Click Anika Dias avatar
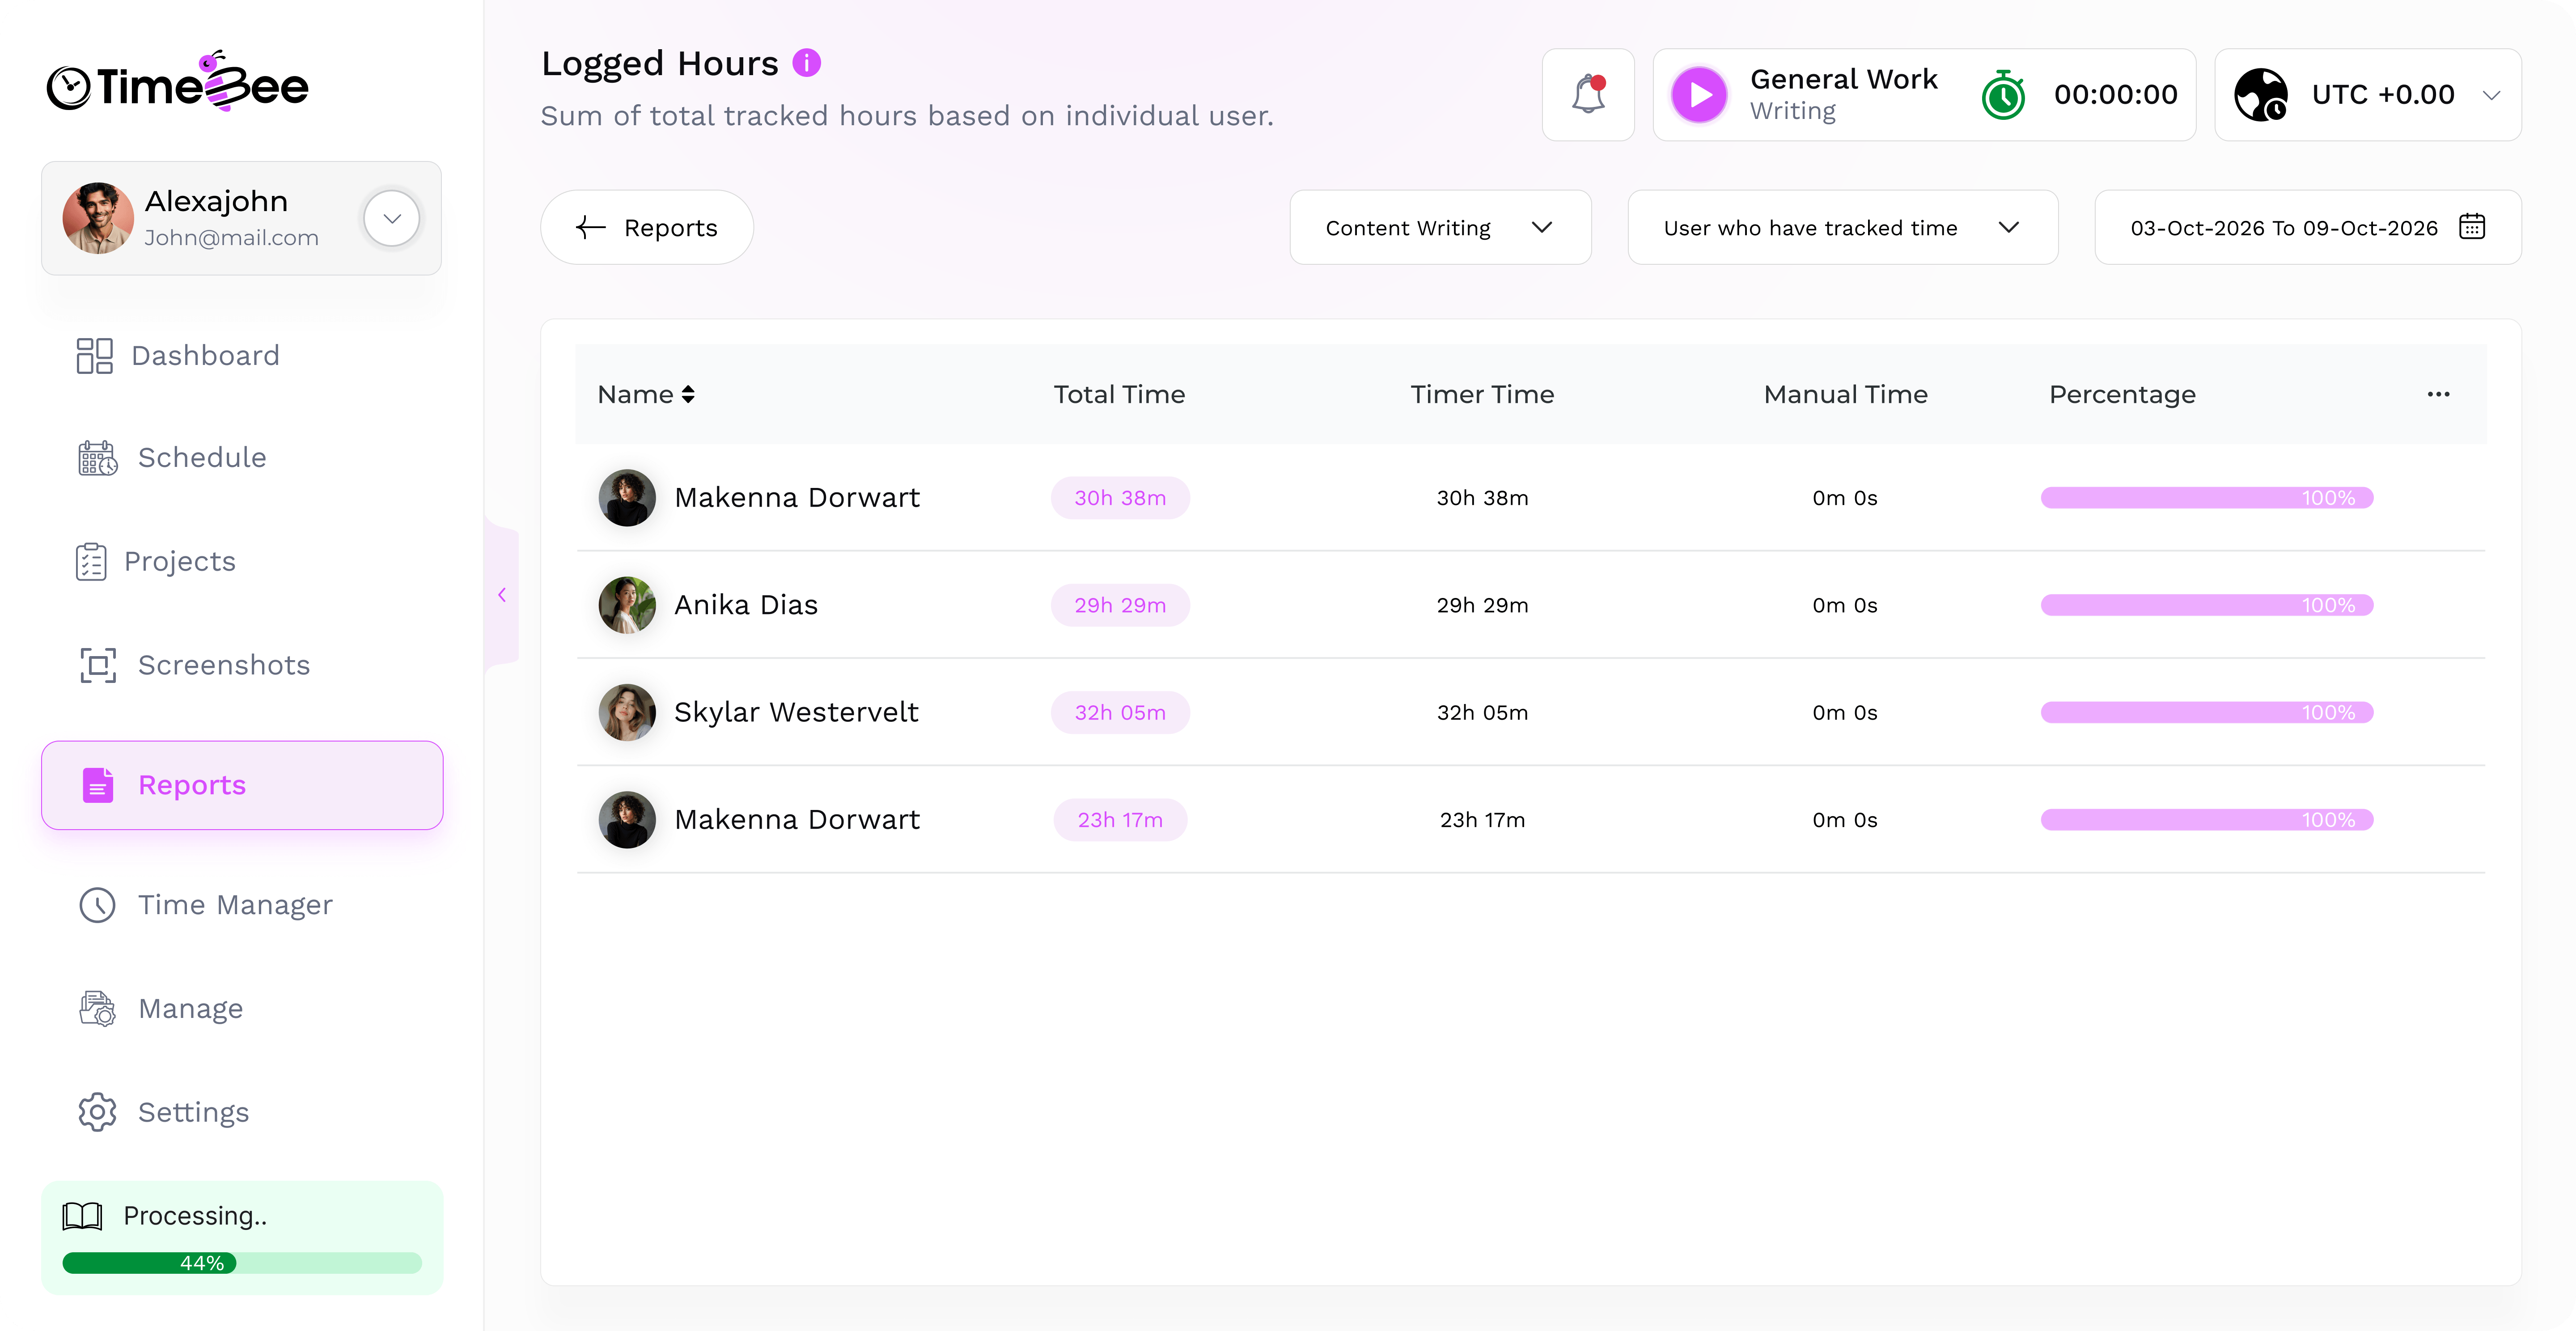 click(x=627, y=605)
